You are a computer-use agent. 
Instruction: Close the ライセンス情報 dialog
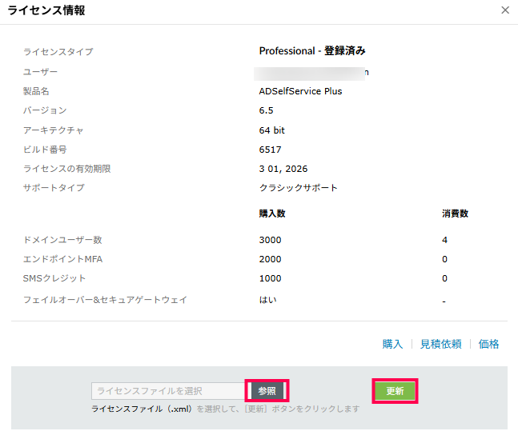click(x=504, y=10)
